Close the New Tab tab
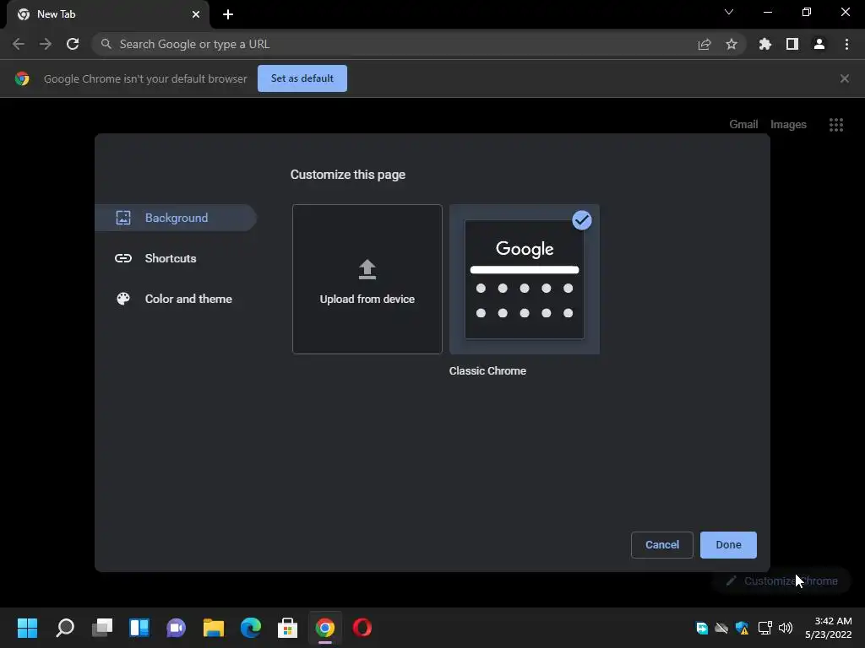The width and height of the screenshot is (865, 648). click(x=196, y=14)
